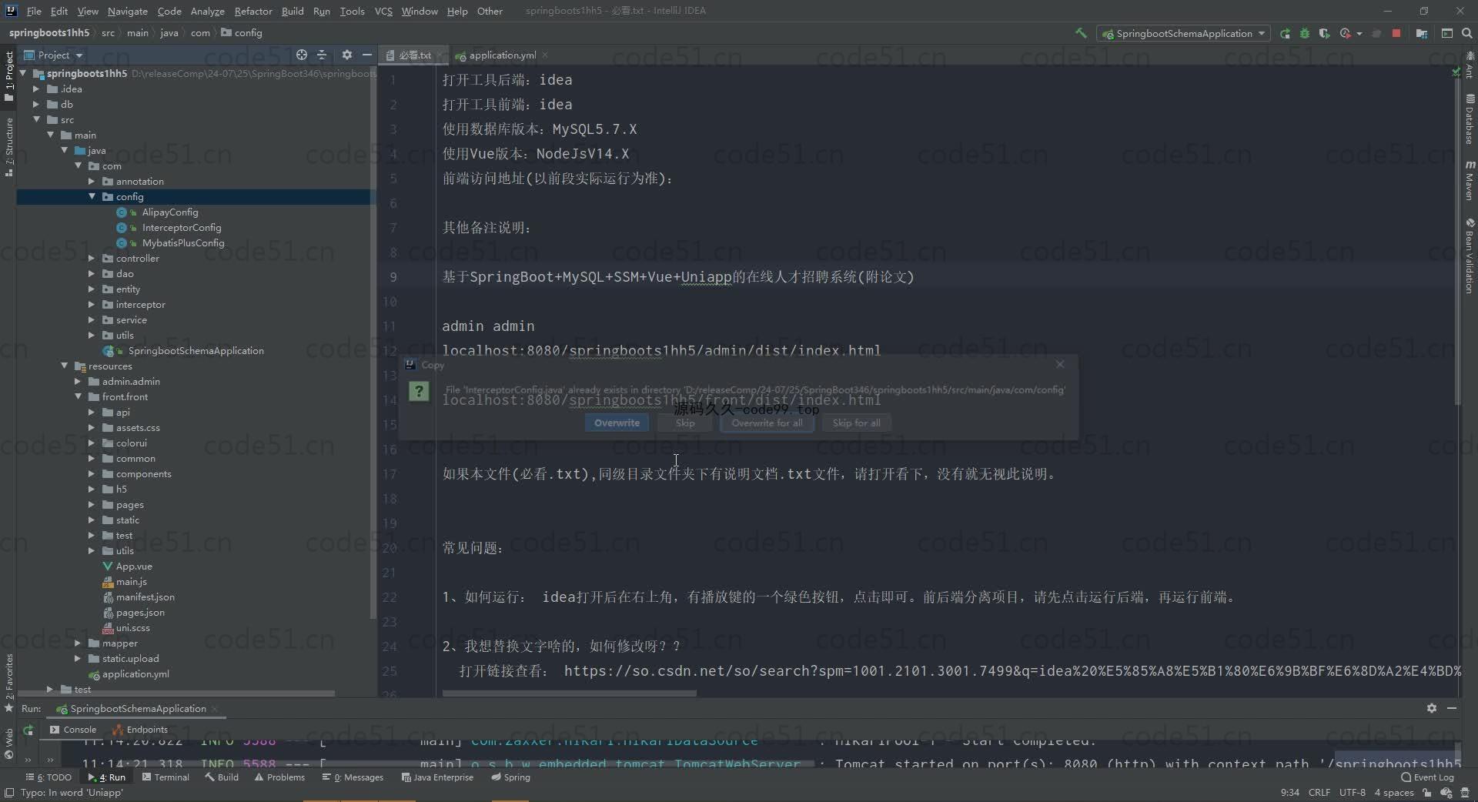Open the Refactor menu
Image resolution: width=1478 pixels, height=802 pixels.
[253, 11]
